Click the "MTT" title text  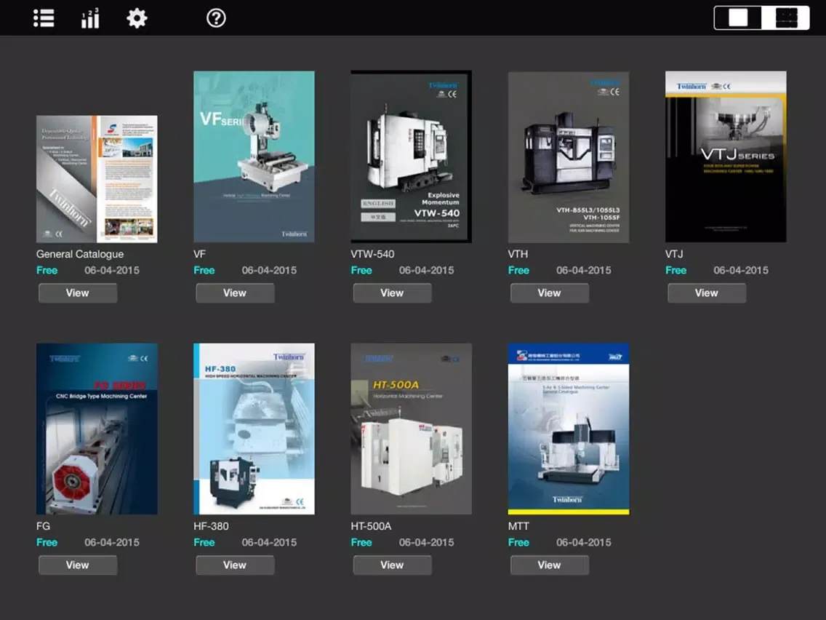[518, 526]
